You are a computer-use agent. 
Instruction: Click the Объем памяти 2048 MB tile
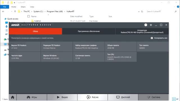(121, 47)
